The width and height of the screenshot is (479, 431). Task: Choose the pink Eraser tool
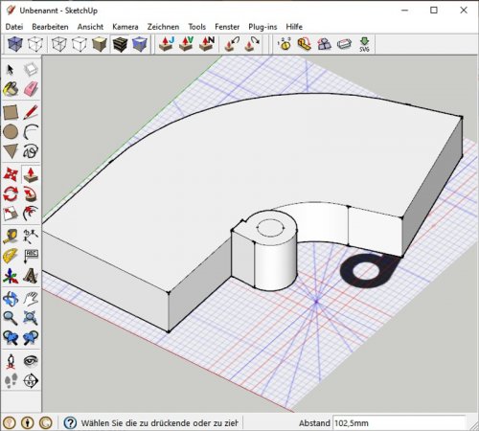click(x=31, y=89)
